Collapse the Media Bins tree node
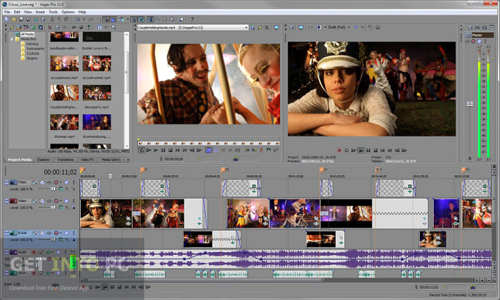Image resolution: width=500 pixels, height=300 pixels. pos(11,38)
